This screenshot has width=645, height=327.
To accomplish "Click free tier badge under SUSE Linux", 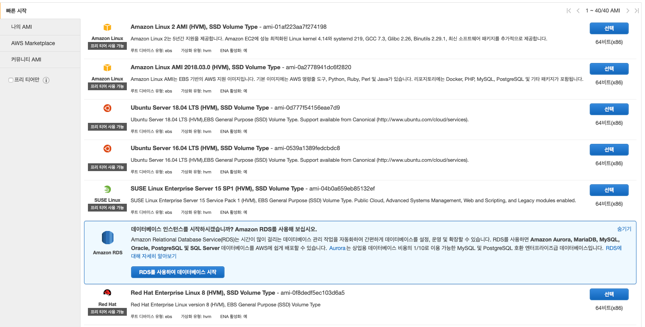I will tap(107, 208).
